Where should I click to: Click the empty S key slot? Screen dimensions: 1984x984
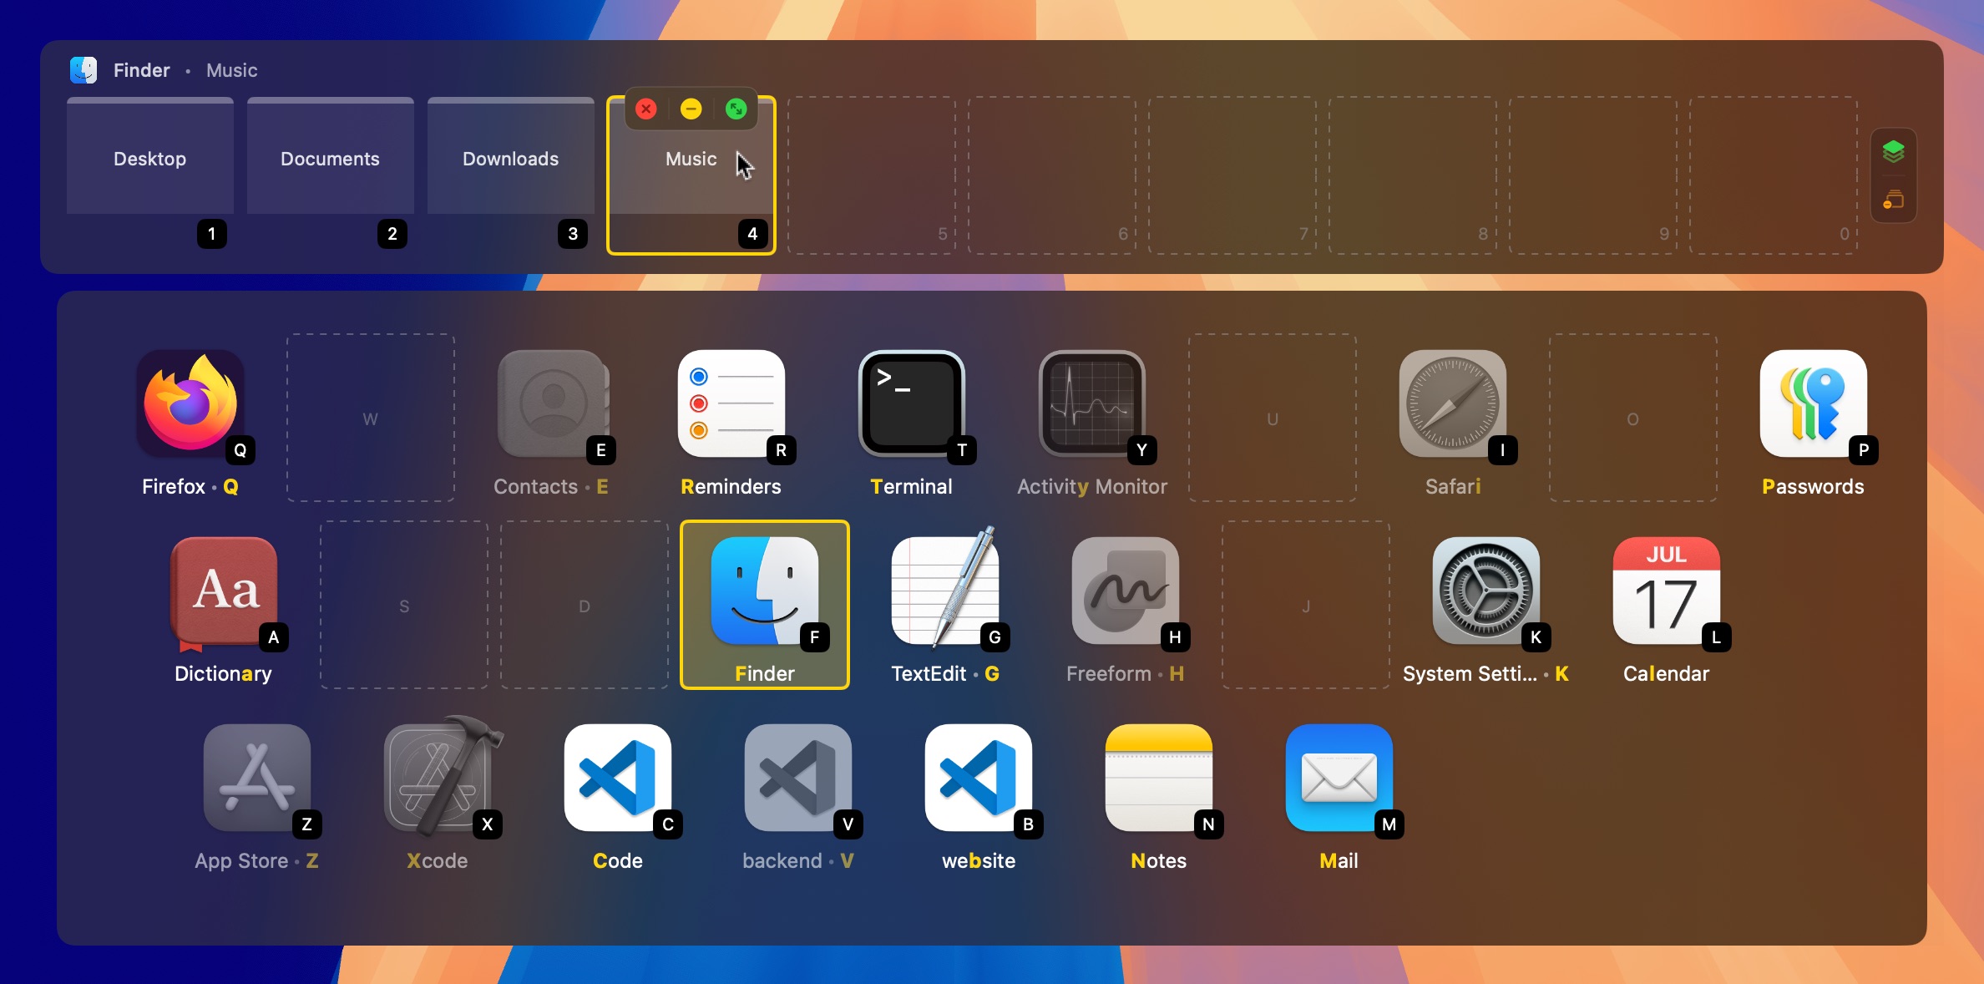[404, 605]
